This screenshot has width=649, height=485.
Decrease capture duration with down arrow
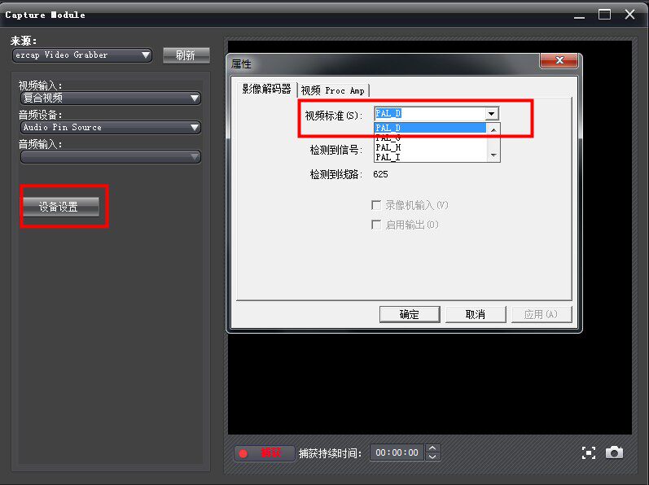(x=432, y=457)
